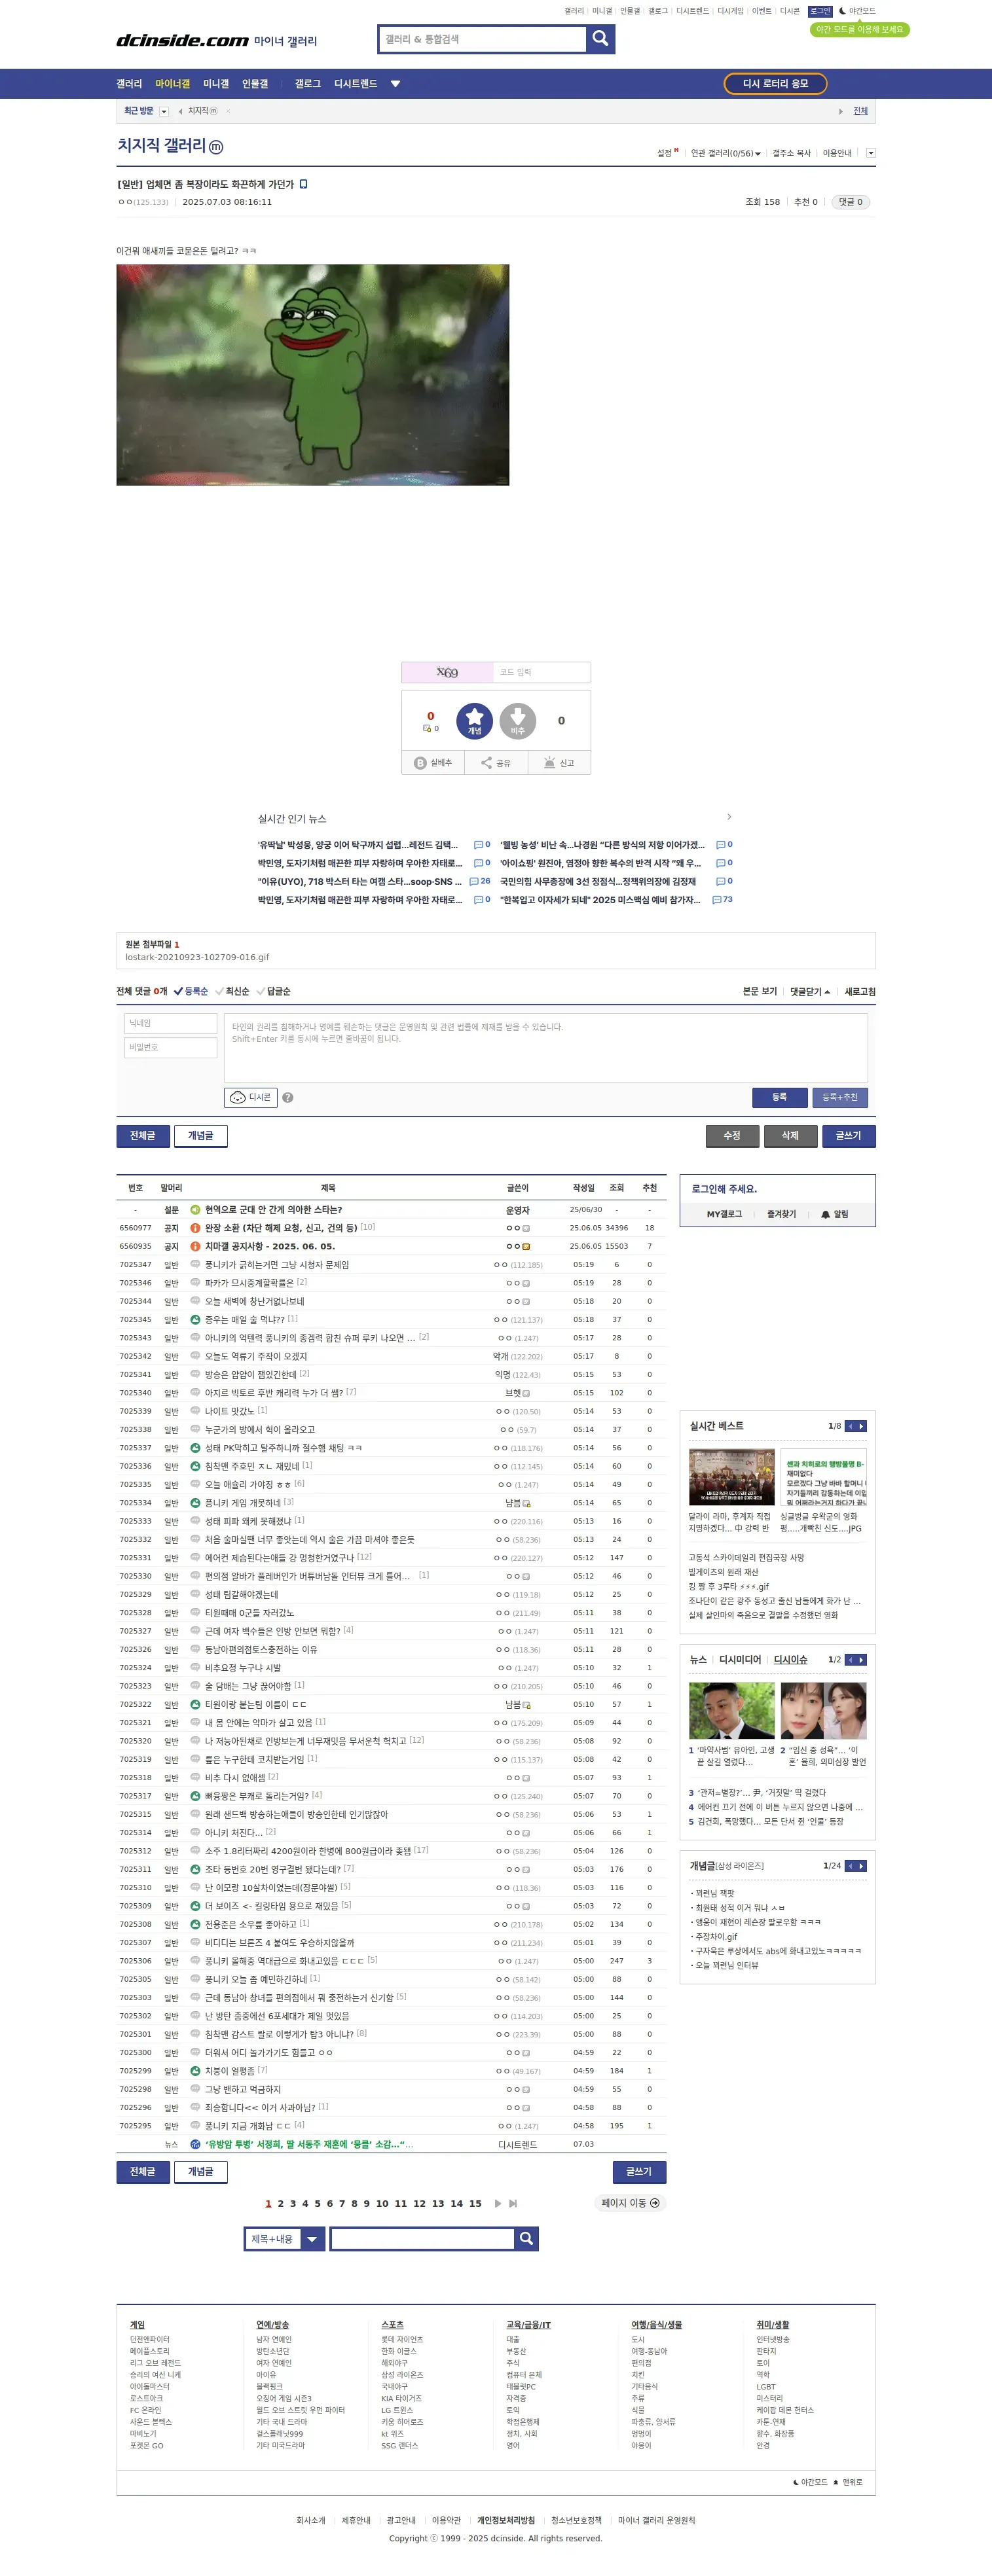Toggle 야간모드 night mode with moon icon
This screenshot has height=2576, width=992.
856,11
